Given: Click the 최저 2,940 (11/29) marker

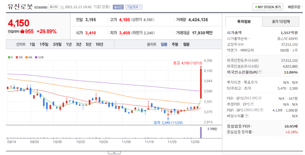Looking at the screenshot, I should click(168, 123).
